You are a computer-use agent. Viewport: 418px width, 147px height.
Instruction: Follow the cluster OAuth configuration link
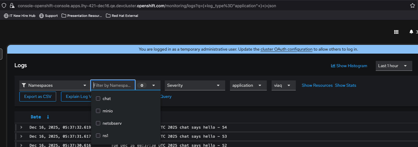point(286,49)
